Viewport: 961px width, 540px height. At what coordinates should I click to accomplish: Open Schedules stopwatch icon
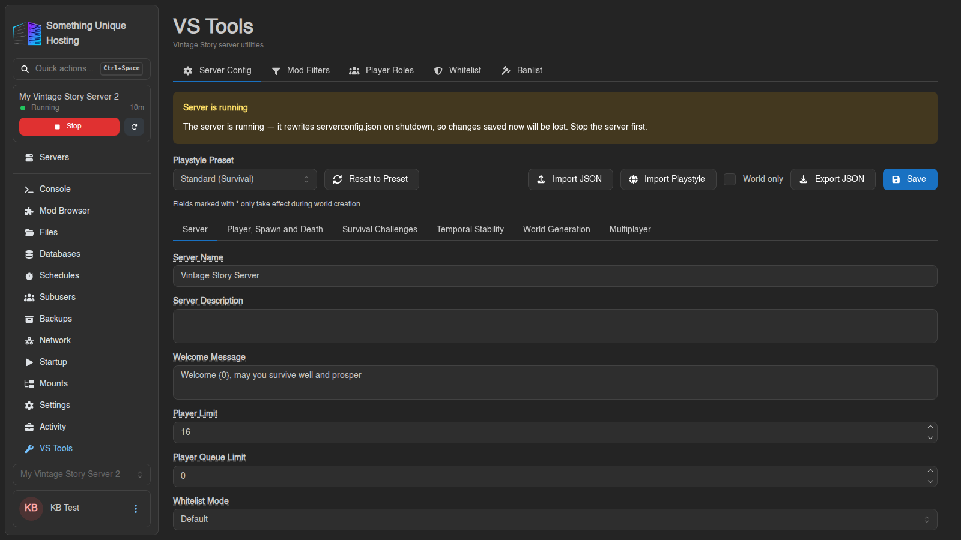(x=29, y=276)
